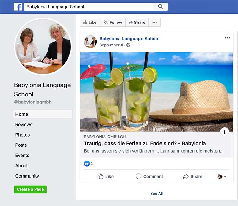Image resolution: width=238 pixels, height=206 pixels.
Task: Select Events in the left navigation
Action: [x=22, y=156]
